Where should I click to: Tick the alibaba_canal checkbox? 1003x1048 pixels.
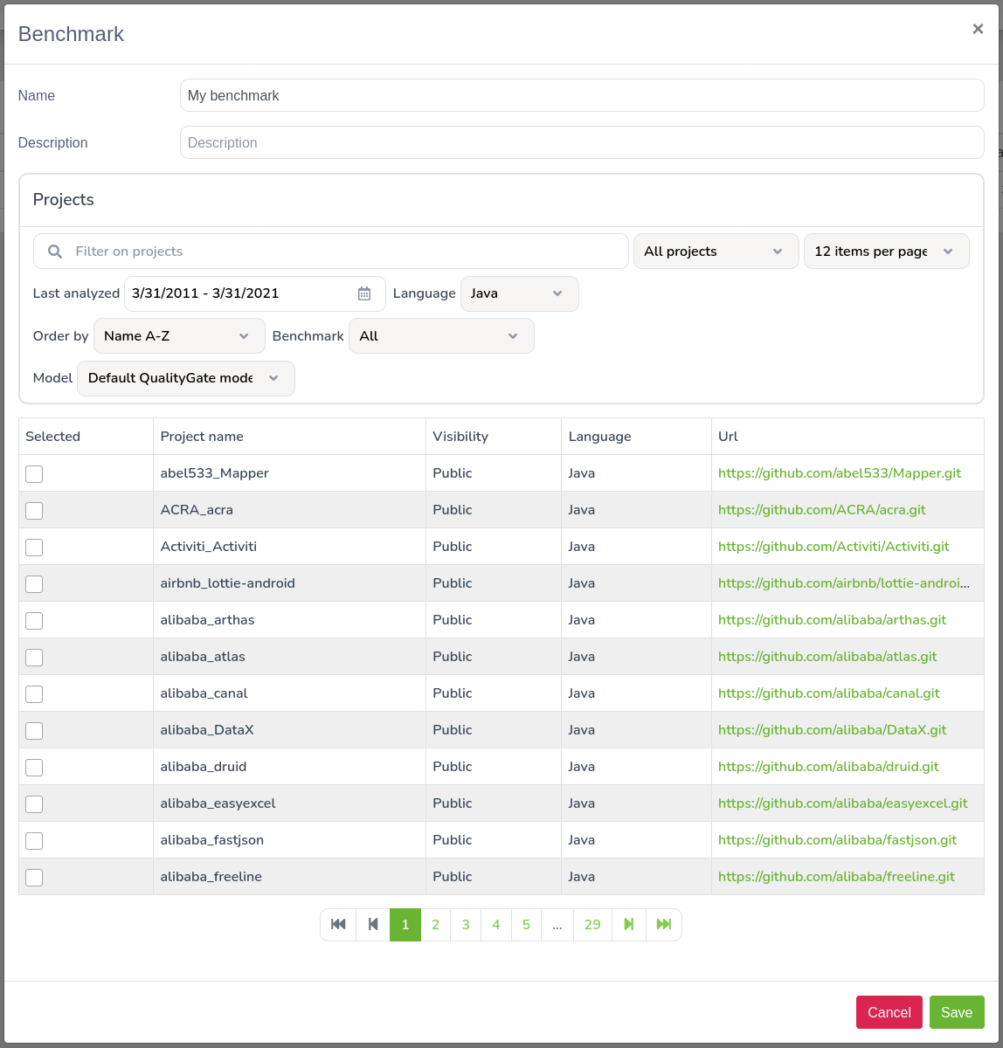(x=34, y=694)
